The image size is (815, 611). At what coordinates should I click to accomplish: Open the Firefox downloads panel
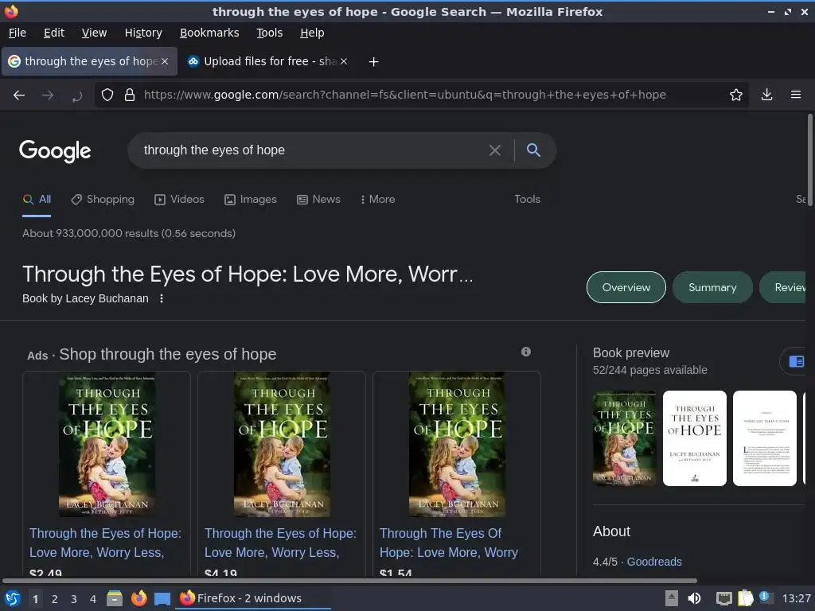[x=766, y=95]
